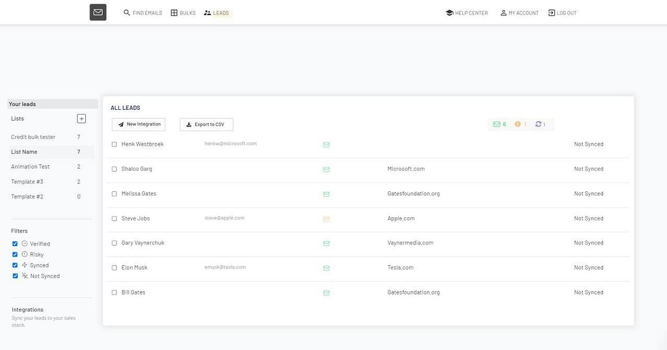Click Microsoft.com domain in Shaloo Garg row
The image size is (667, 350).
[406, 169]
